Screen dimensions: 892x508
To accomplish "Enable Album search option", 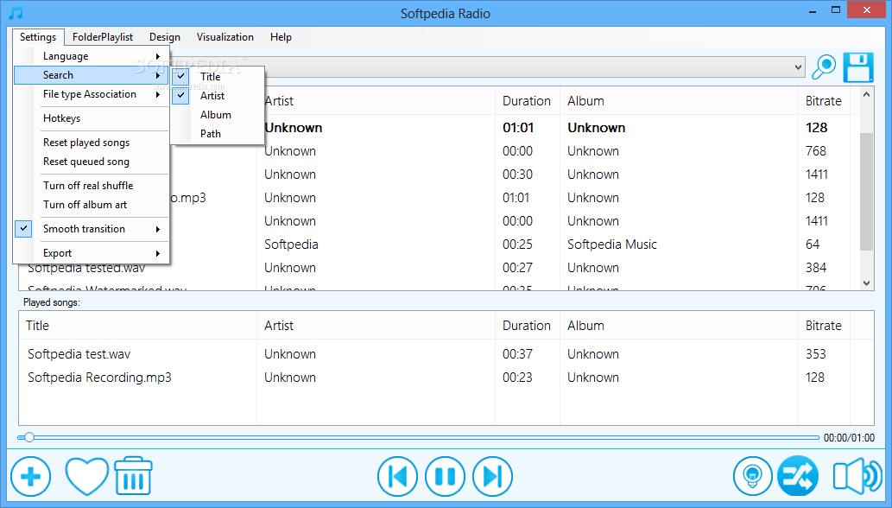I will [216, 114].
